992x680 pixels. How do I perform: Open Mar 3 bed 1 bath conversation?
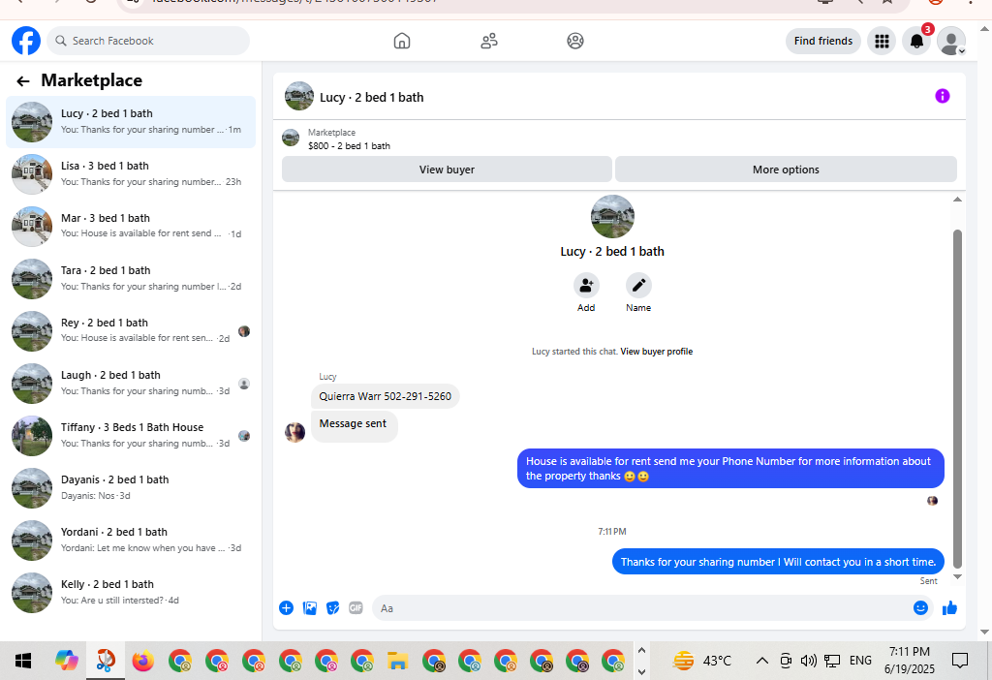coord(131,227)
